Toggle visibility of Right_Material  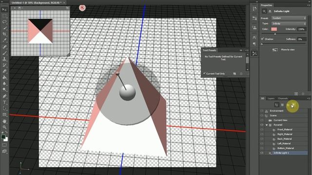click(262, 134)
